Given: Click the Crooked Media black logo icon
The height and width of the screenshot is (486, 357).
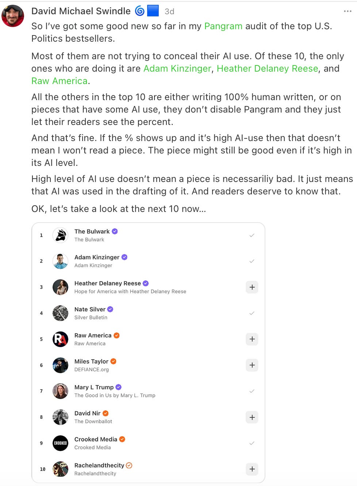Looking at the screenshot, I should coord(61,443).
